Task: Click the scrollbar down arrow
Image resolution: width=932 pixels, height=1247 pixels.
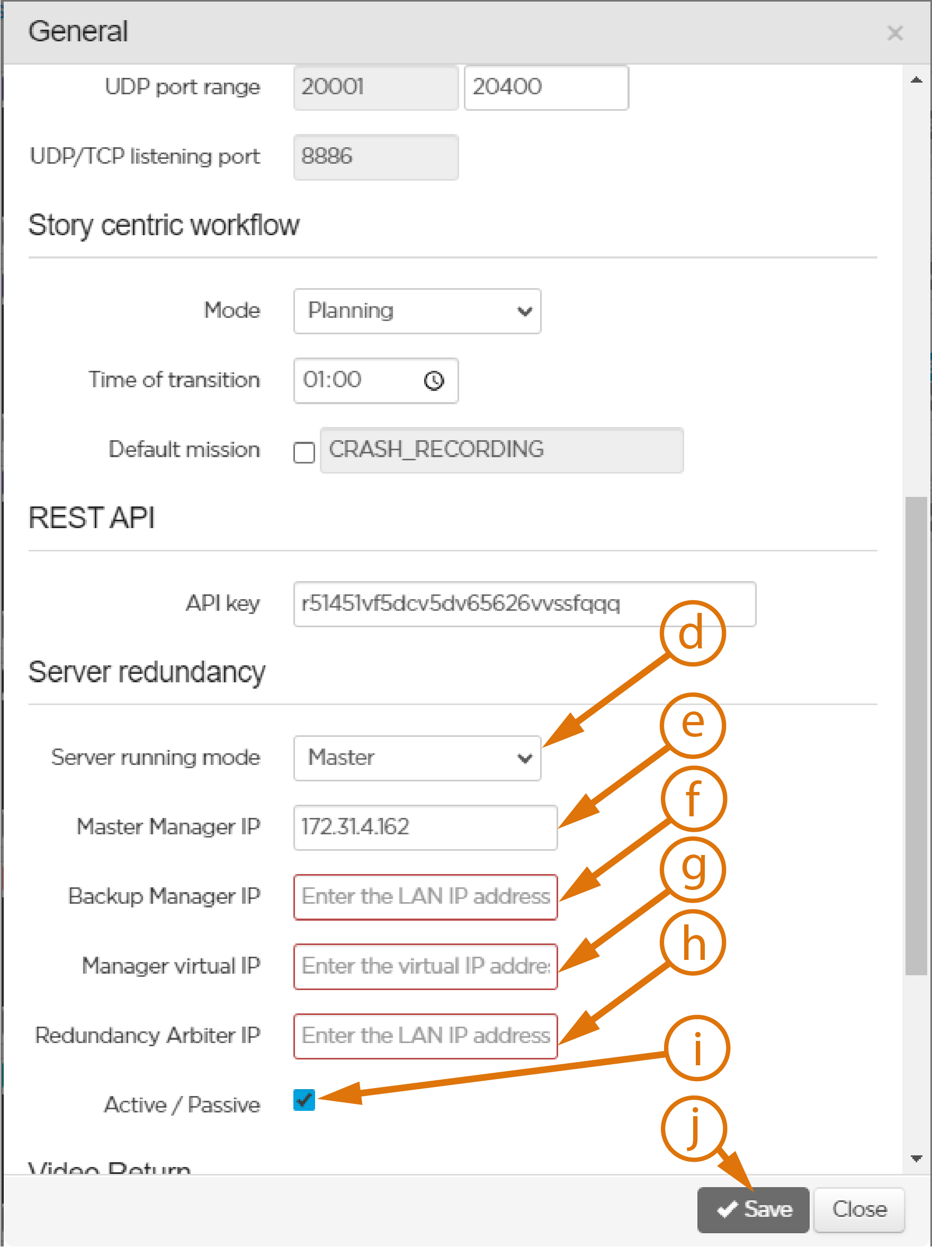Action: coord(916,1159)
